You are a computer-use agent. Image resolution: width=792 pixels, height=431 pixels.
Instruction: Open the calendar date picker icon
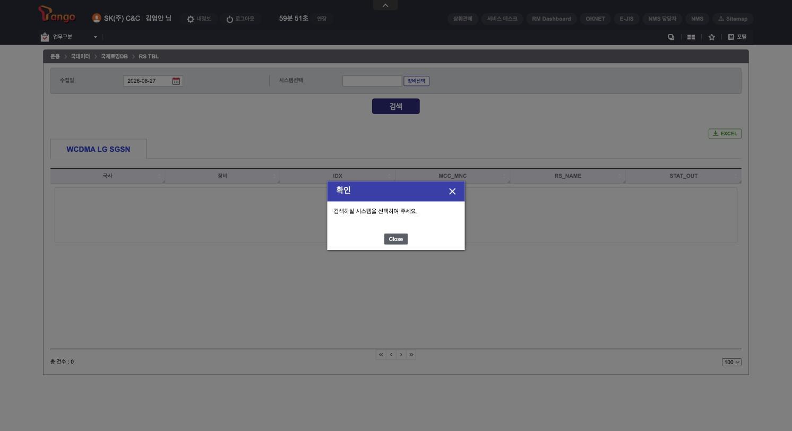click(x=176, y=81)
